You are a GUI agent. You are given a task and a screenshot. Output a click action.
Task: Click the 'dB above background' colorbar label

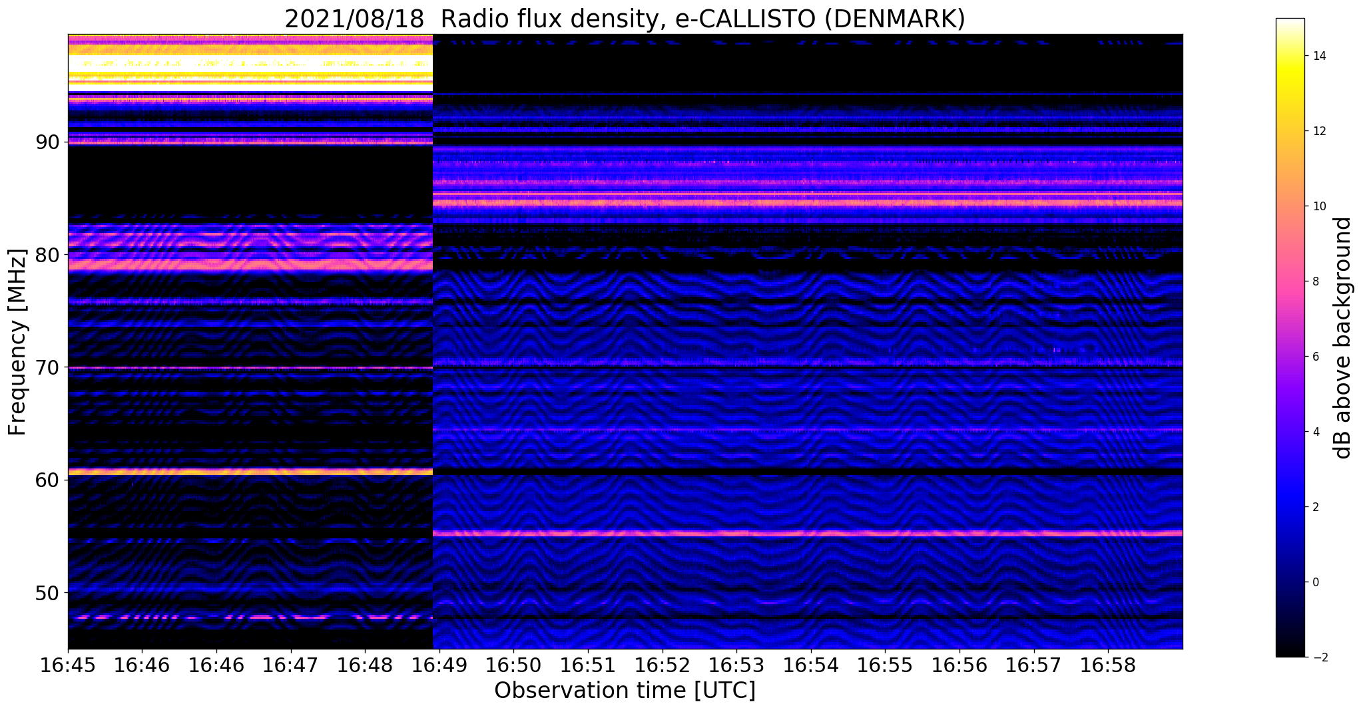coord(1343,338)
